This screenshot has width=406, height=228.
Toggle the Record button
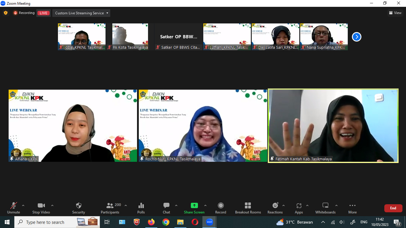[x=221, y=208]
